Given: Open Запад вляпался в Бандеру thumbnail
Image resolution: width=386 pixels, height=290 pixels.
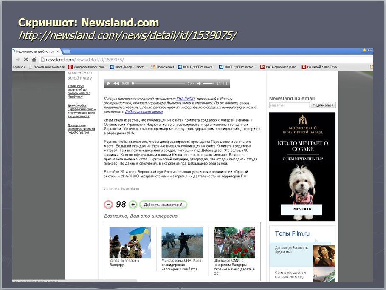Looking at the screenshot, I should pyautogui.click(x=130, y=242).
